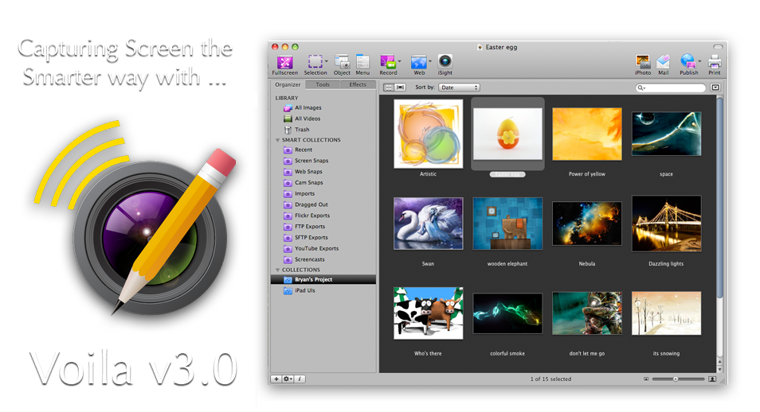The width and height of the screenshot is (760, 412).
Task: Choose the Selection capture tool
Action: [x=315, y=65]
